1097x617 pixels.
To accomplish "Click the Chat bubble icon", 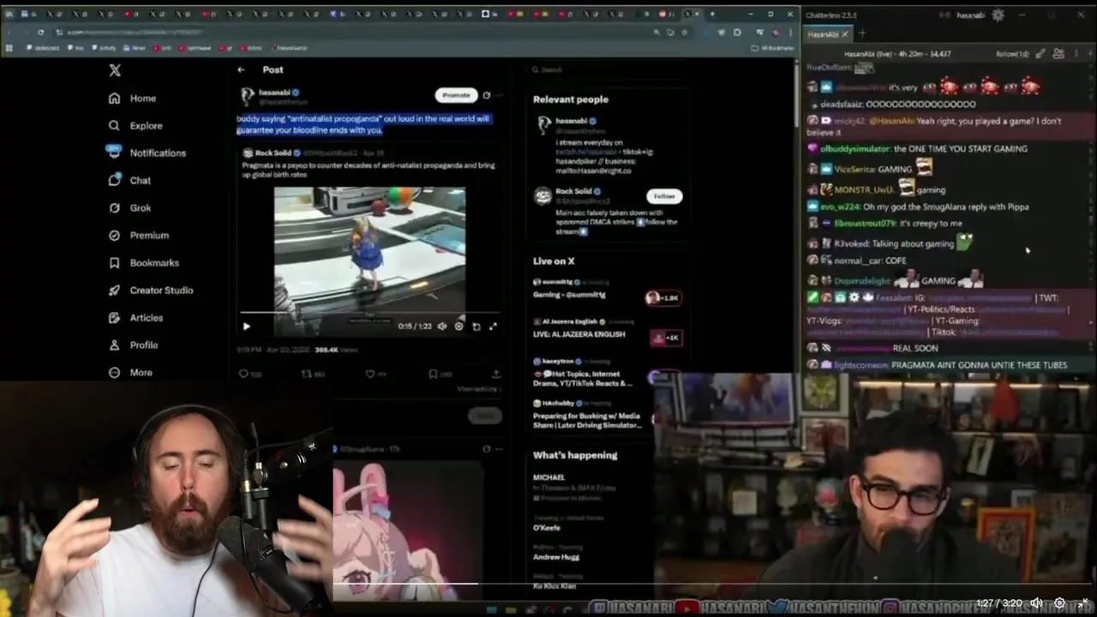I will pyautogui.click(x=114, y=181).
